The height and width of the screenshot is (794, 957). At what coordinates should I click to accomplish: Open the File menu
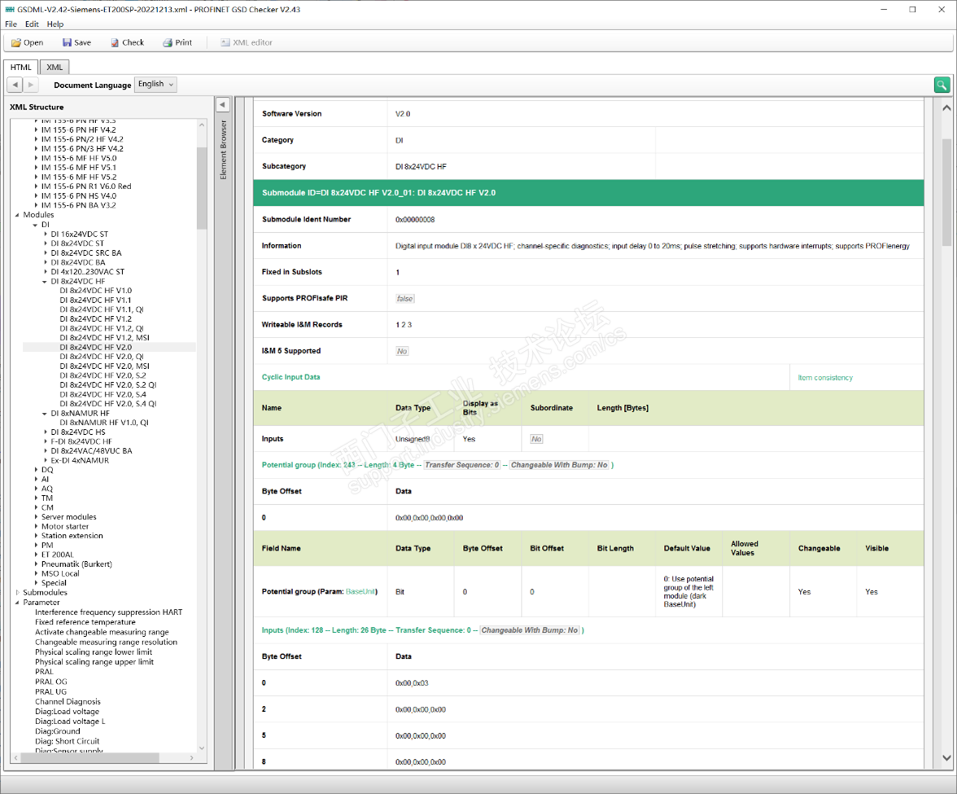[11, 24]
